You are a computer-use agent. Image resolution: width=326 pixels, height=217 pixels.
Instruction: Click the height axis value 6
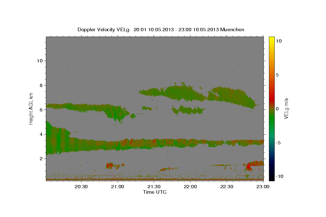coord(40,110)
